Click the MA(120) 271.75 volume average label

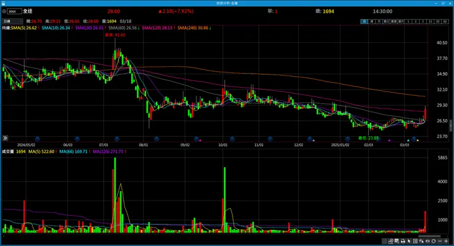[x=108, y=152]
